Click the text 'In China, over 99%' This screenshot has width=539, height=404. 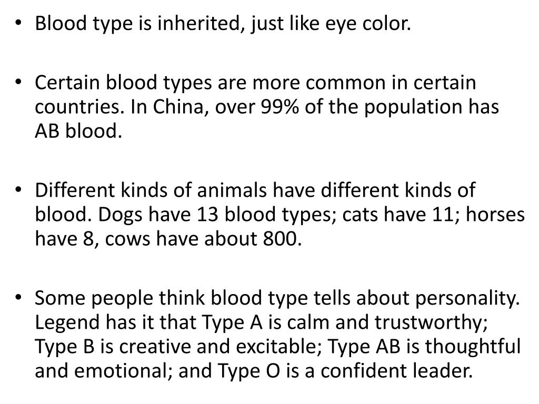[215, 107]
